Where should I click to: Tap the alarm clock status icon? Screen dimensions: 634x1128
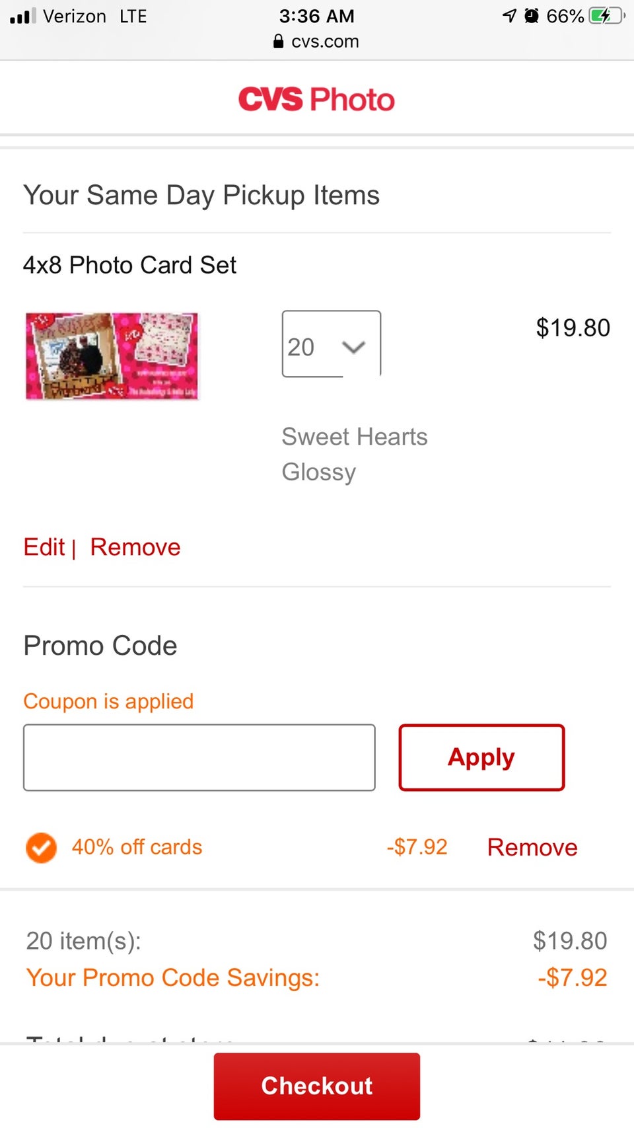pos(532,16)
